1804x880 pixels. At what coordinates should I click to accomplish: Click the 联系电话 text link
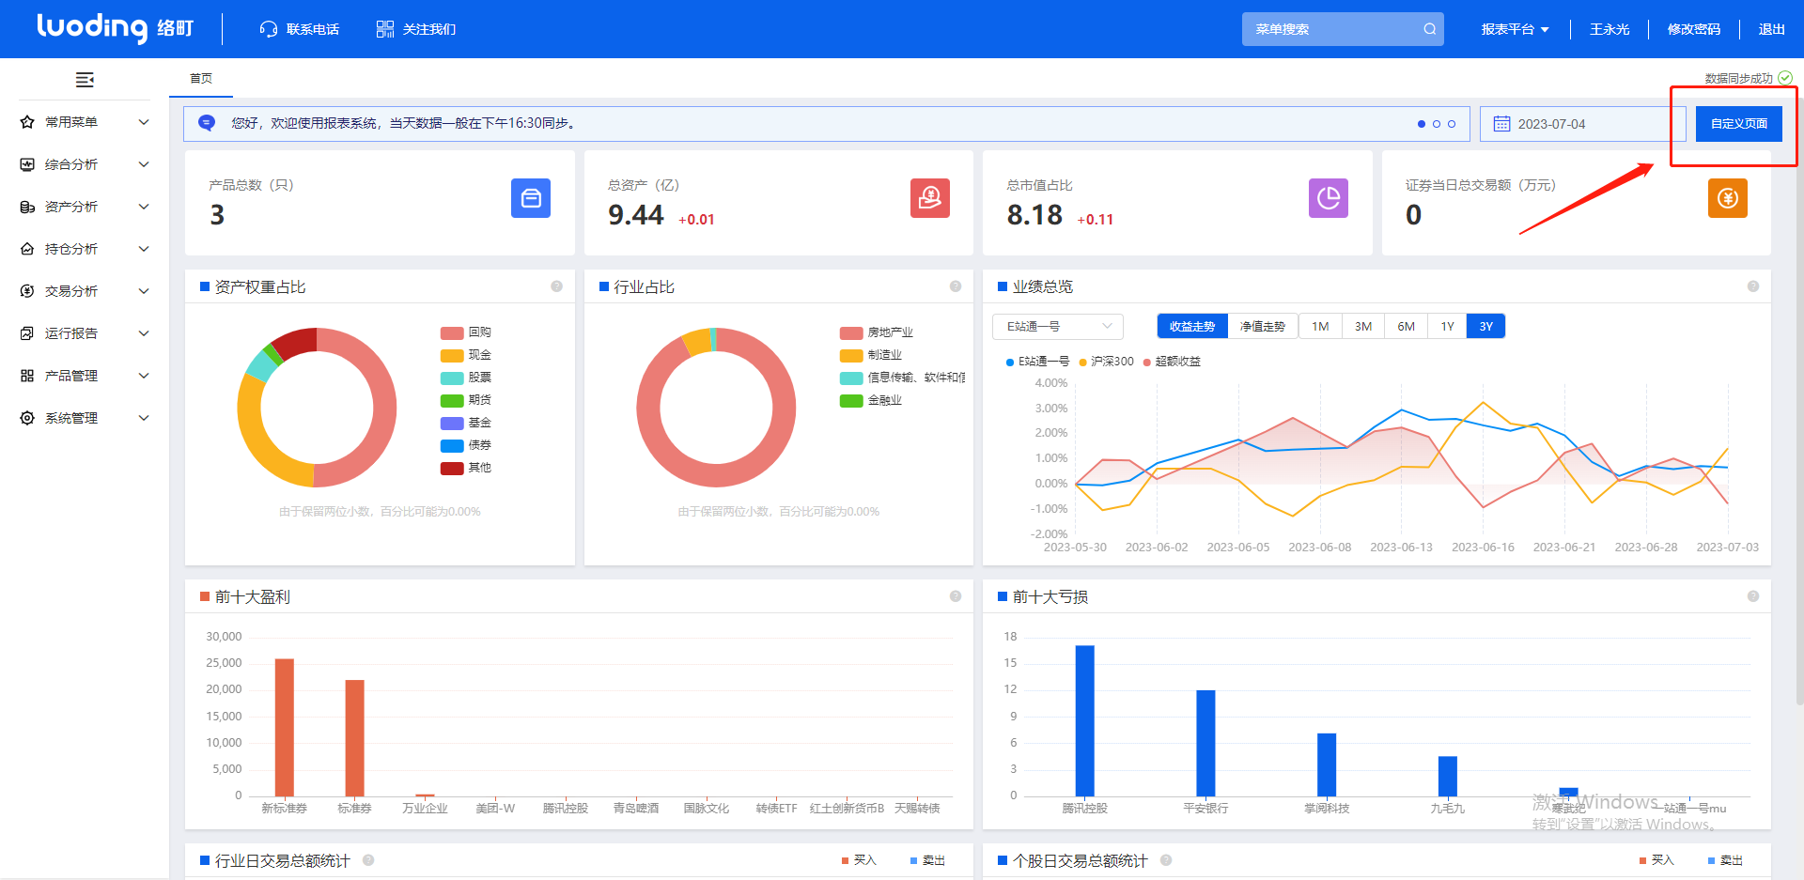click(x=313, y=29)
